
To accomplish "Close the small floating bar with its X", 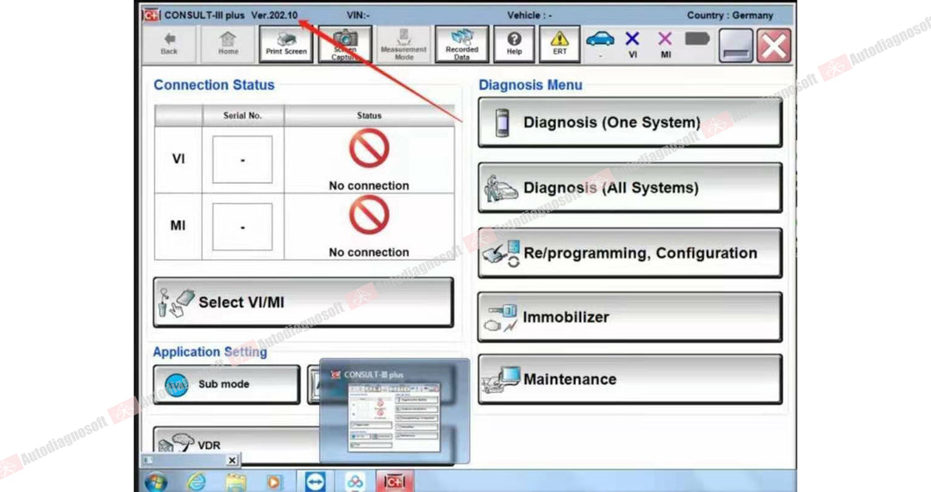I will pos(232,460).
